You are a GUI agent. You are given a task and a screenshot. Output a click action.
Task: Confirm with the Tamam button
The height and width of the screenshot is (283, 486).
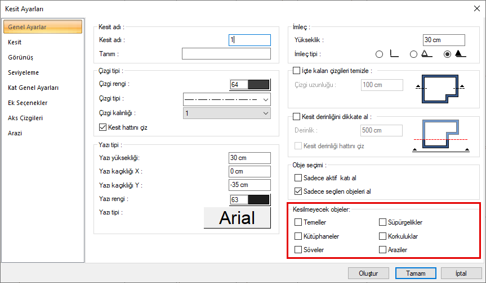pyautogui.click(x=415, y=273)
